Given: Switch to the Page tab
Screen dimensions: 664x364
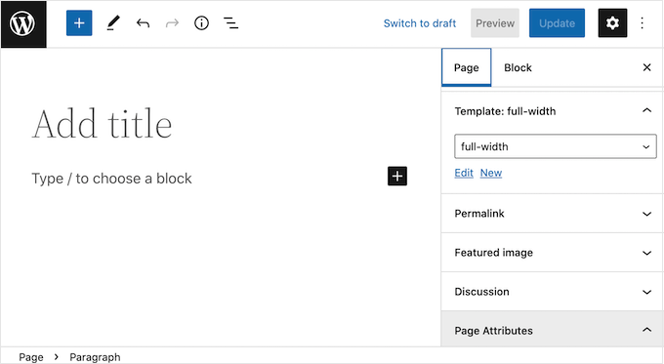Looking at the screenshot, I should pyautogui.click(x=466, y=67).
